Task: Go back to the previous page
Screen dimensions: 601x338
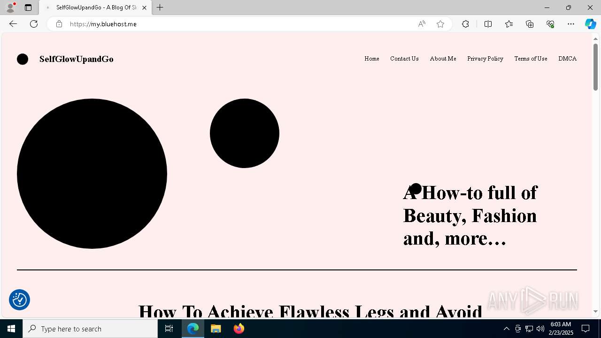Action: [x=13, y=24]
